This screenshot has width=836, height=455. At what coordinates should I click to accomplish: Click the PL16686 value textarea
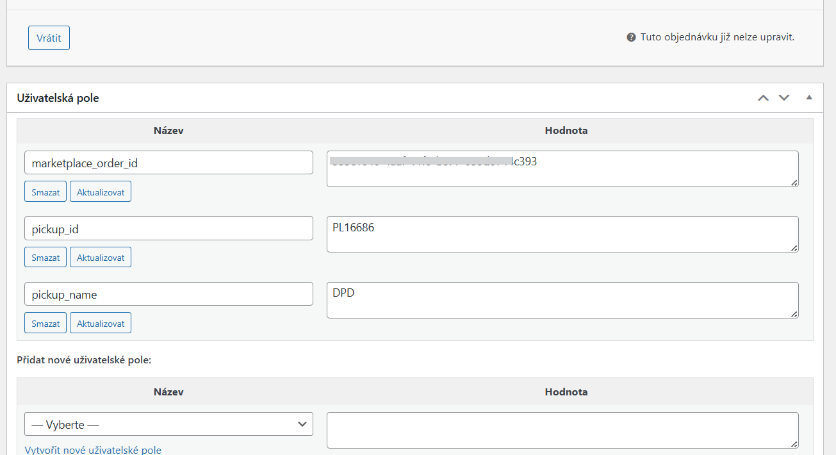coord(562,235)
